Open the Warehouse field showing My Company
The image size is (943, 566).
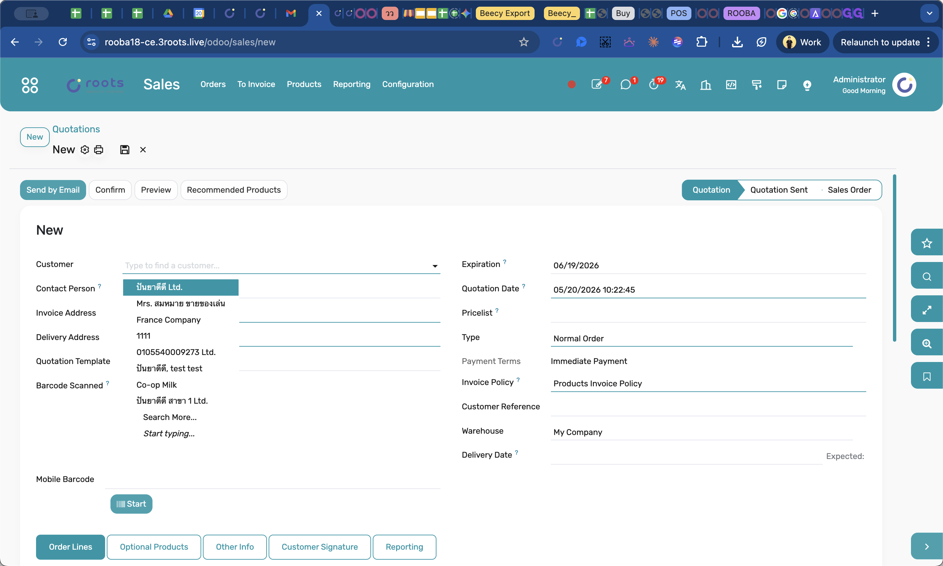701,432
